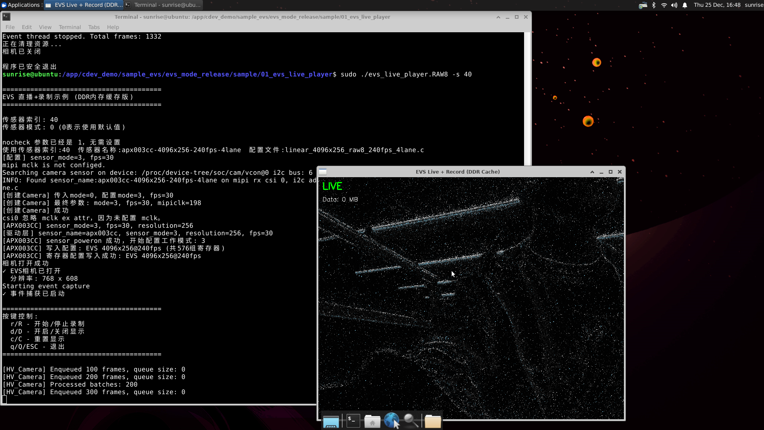This screenshot has width=764, height=430.
Task: Open the notifications bell icon
Action: coord(685,5)
